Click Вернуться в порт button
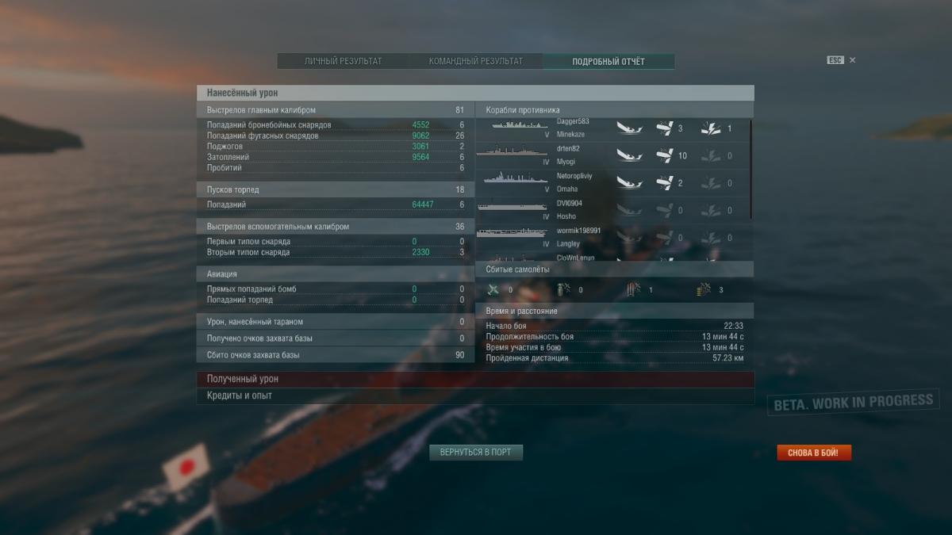Image resolution: width=952 pixels, height=535 pixels. 476,453
